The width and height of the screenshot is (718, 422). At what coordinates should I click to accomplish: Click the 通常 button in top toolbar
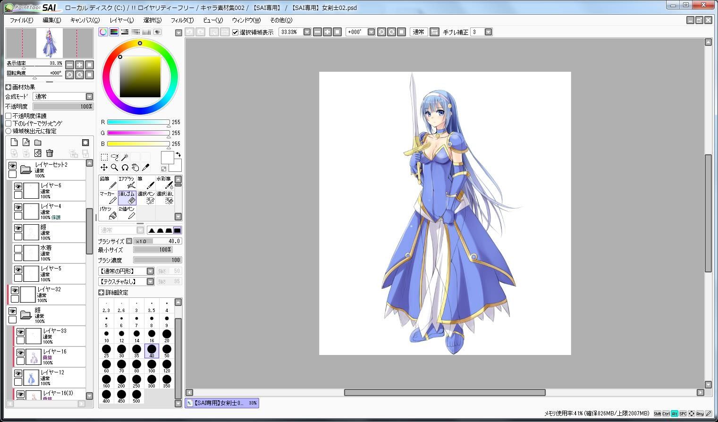419,32
